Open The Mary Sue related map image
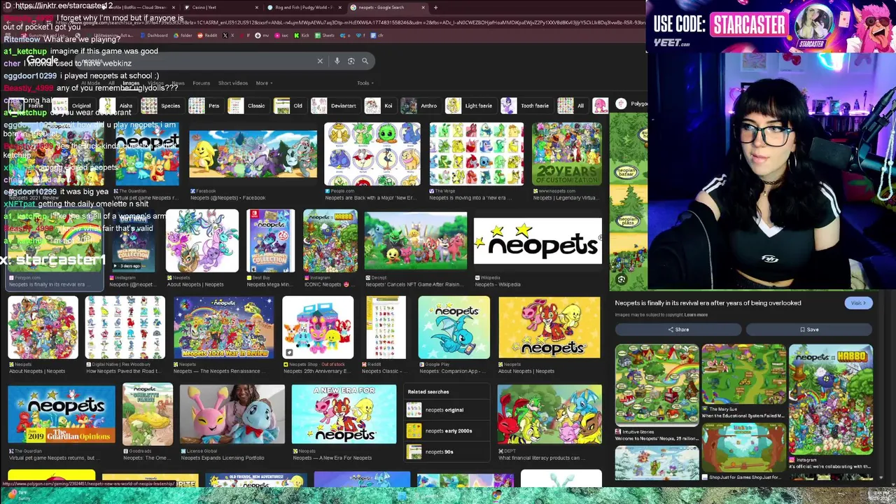This screenshot has width=896, height=504. pos(744,374)
